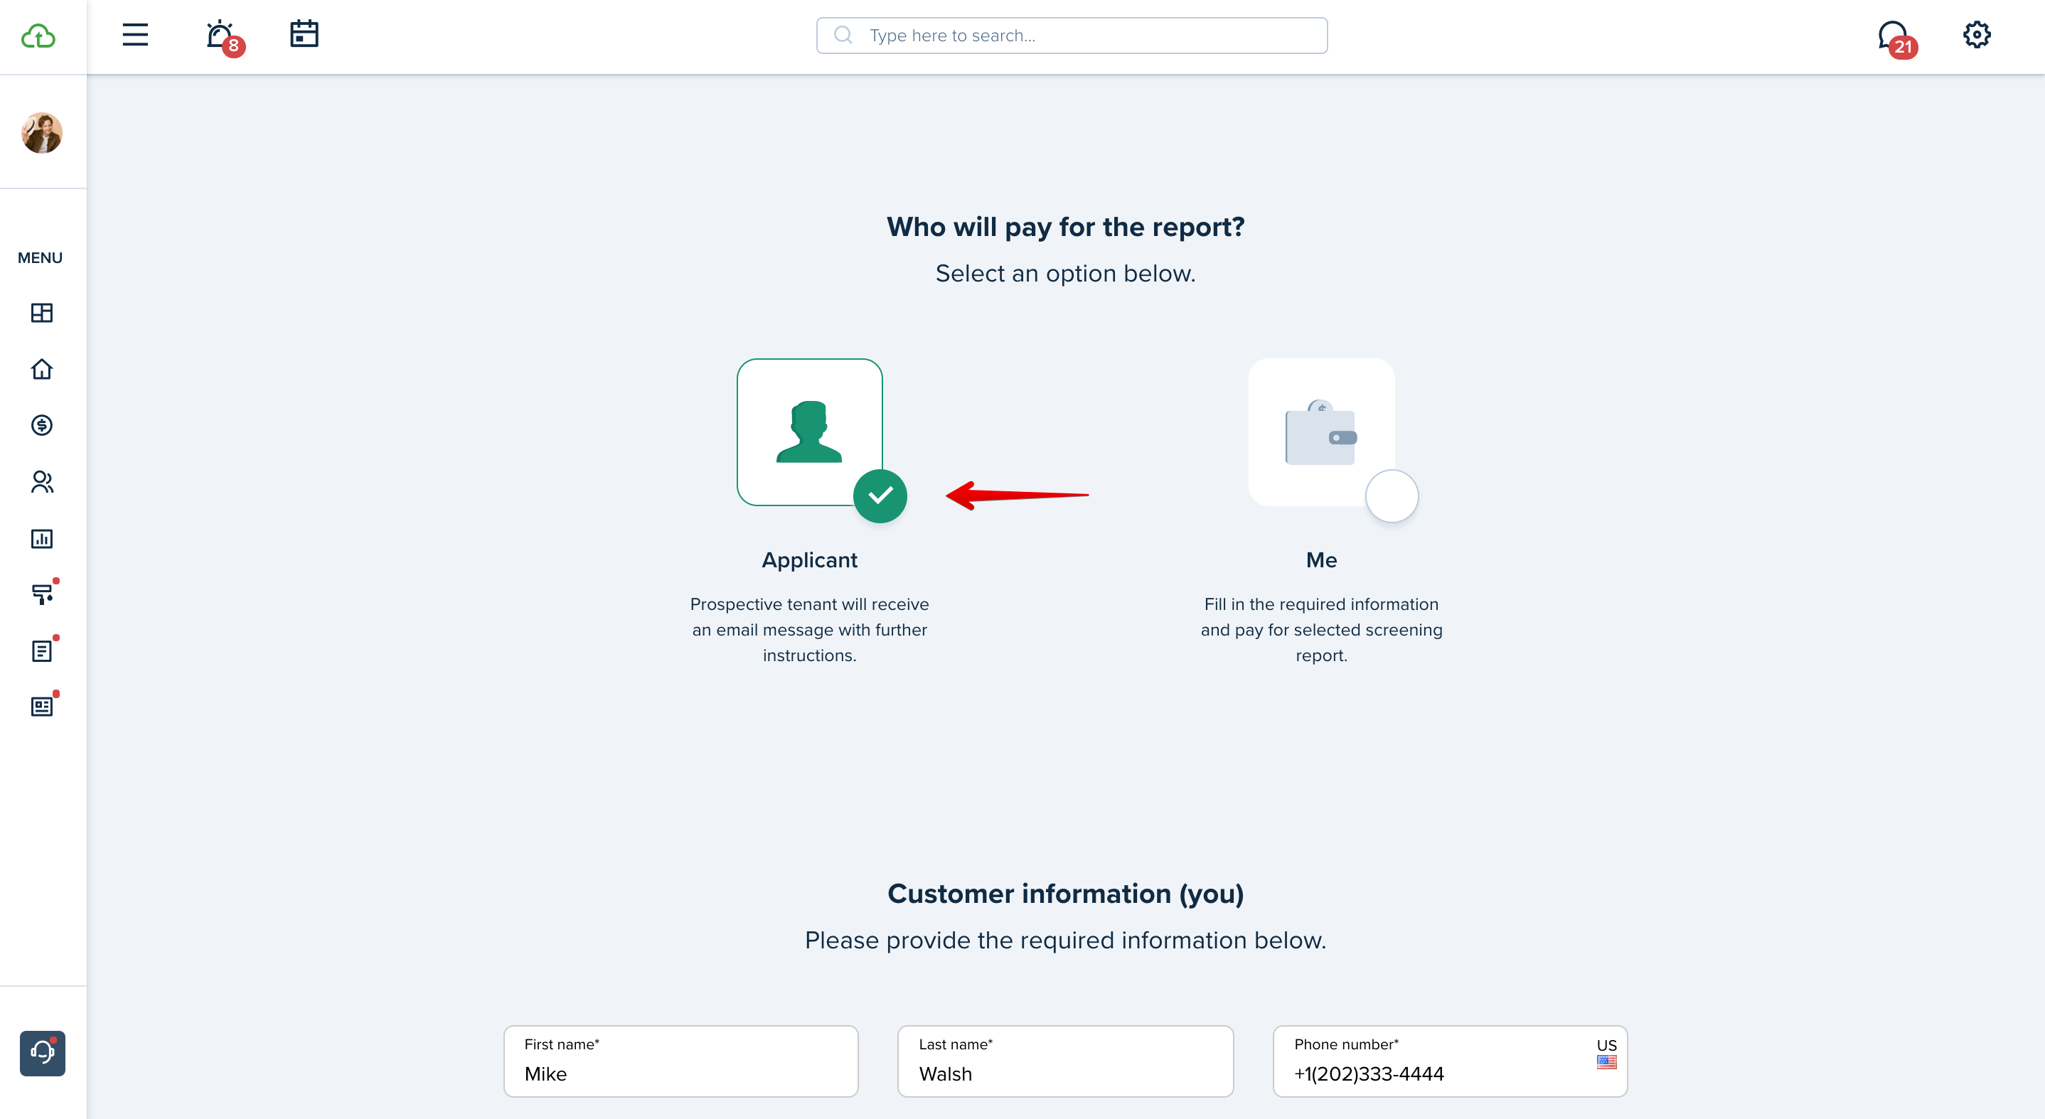This screenshot has width=2045, height=1119.
Task: Open the dashboard grid icon in sidebar
Action: point(41,313)
